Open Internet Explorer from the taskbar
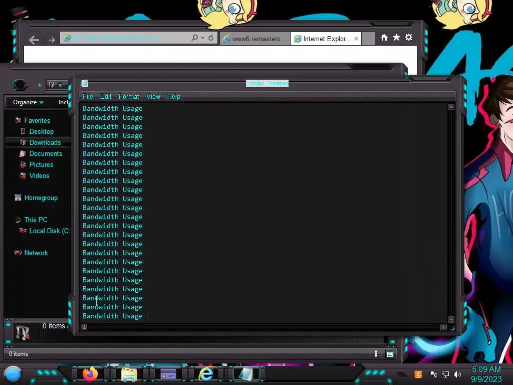 tap(206, 374)
